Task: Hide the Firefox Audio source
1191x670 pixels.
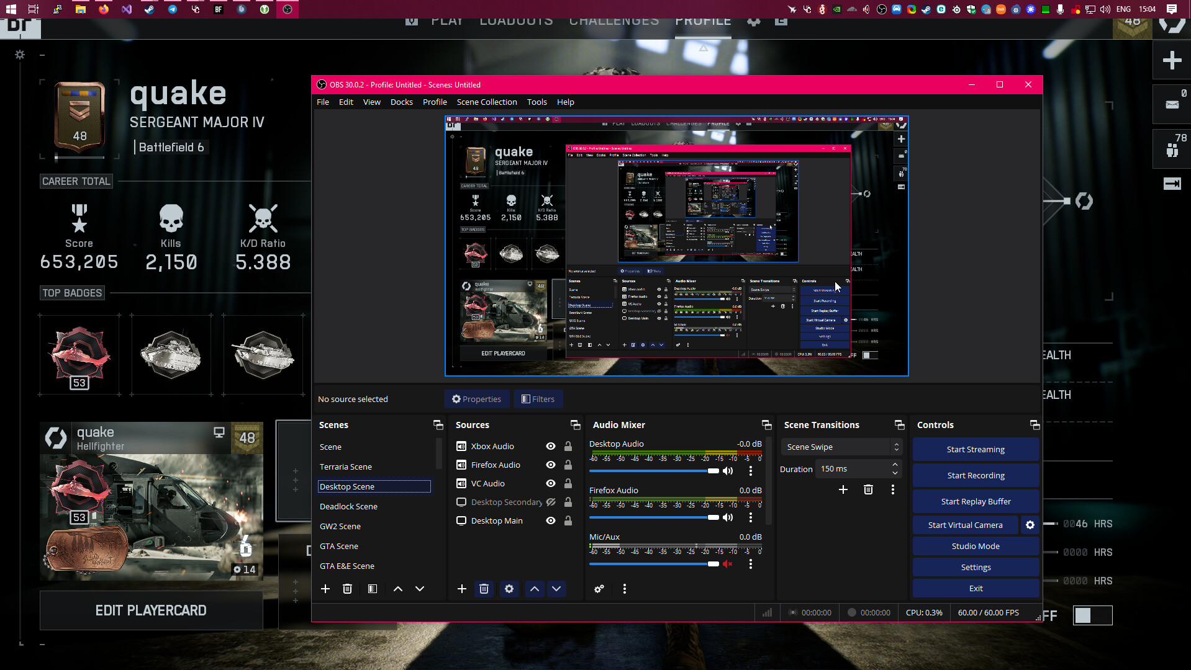Action: 550,465
